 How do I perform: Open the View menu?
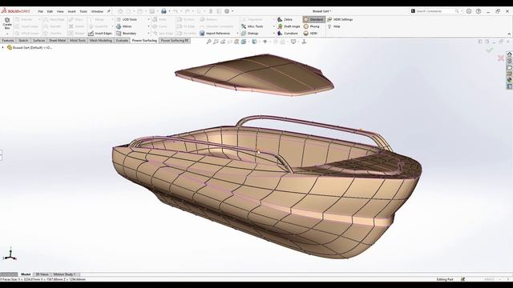pyautogui.click(x=60, y=11)
